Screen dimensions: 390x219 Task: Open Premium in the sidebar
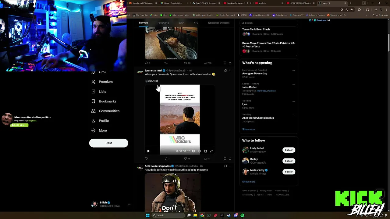(x=102, y=82)
